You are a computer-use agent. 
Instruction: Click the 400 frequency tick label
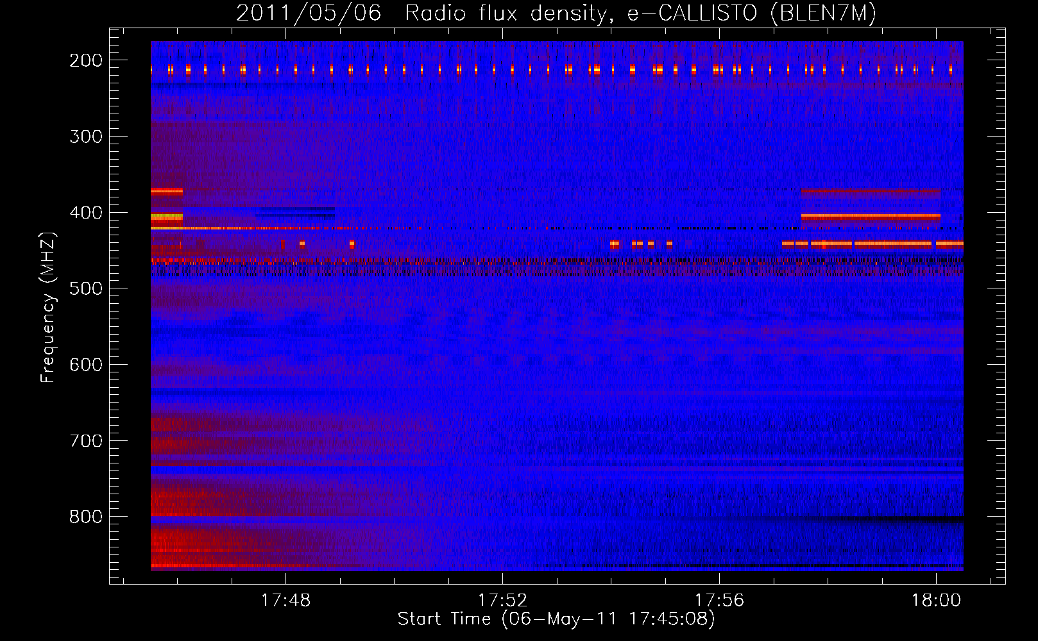coord(86,213)
